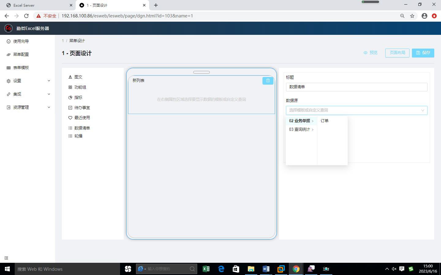The height and width of the screenshot is (275, 441).
Task: Select the 功能组 grid icon
Action: 70,87
